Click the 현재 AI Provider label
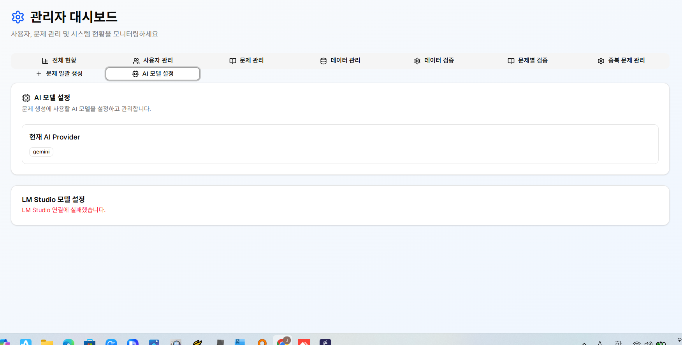Viewport: 682px width, 345px height. [x=54, y=137]
